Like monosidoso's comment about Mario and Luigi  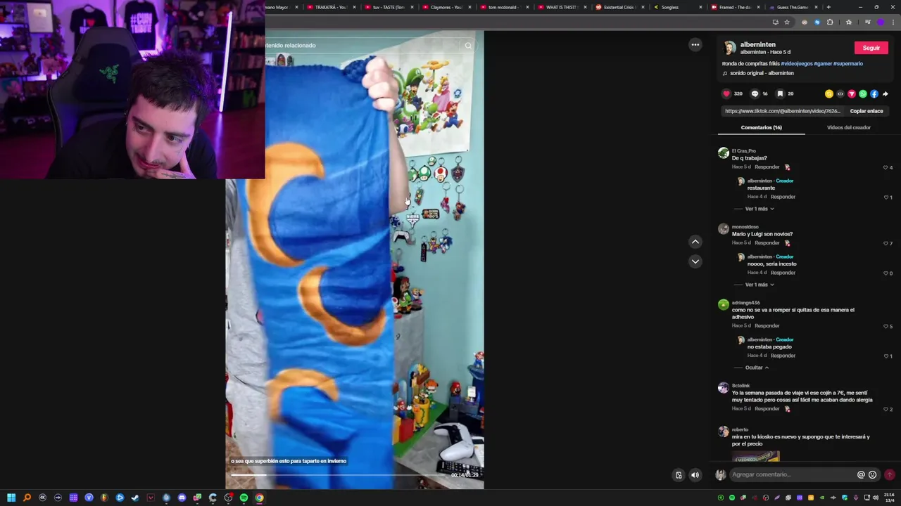point(886,243)
